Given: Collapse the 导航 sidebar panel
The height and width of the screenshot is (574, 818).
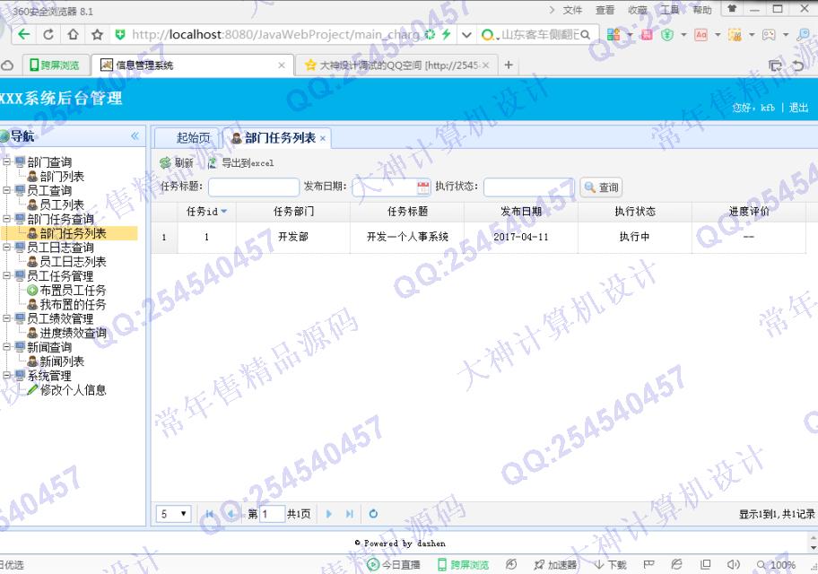Looking at the screenshot, I should click(135, 136).
